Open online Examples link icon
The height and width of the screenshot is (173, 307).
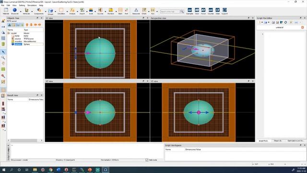pyautogui.click(x=190, y=10)
